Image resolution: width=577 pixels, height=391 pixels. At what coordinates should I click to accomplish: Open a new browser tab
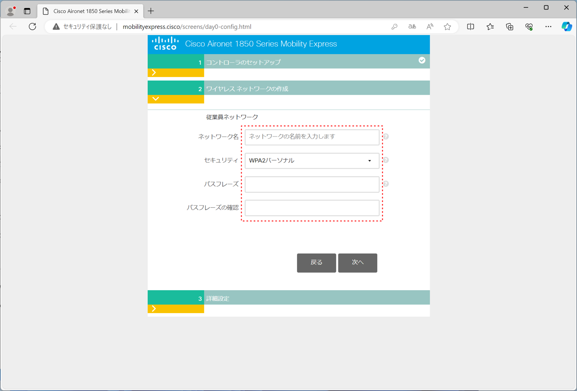(151, 11)
